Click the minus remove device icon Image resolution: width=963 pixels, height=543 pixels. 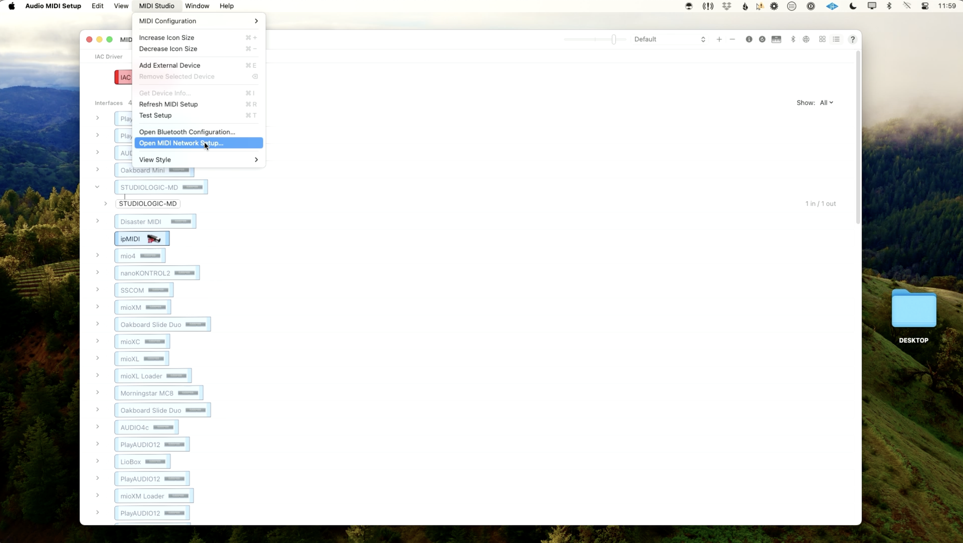[732, 39]
